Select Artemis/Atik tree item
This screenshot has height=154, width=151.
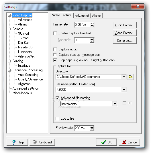26,56
